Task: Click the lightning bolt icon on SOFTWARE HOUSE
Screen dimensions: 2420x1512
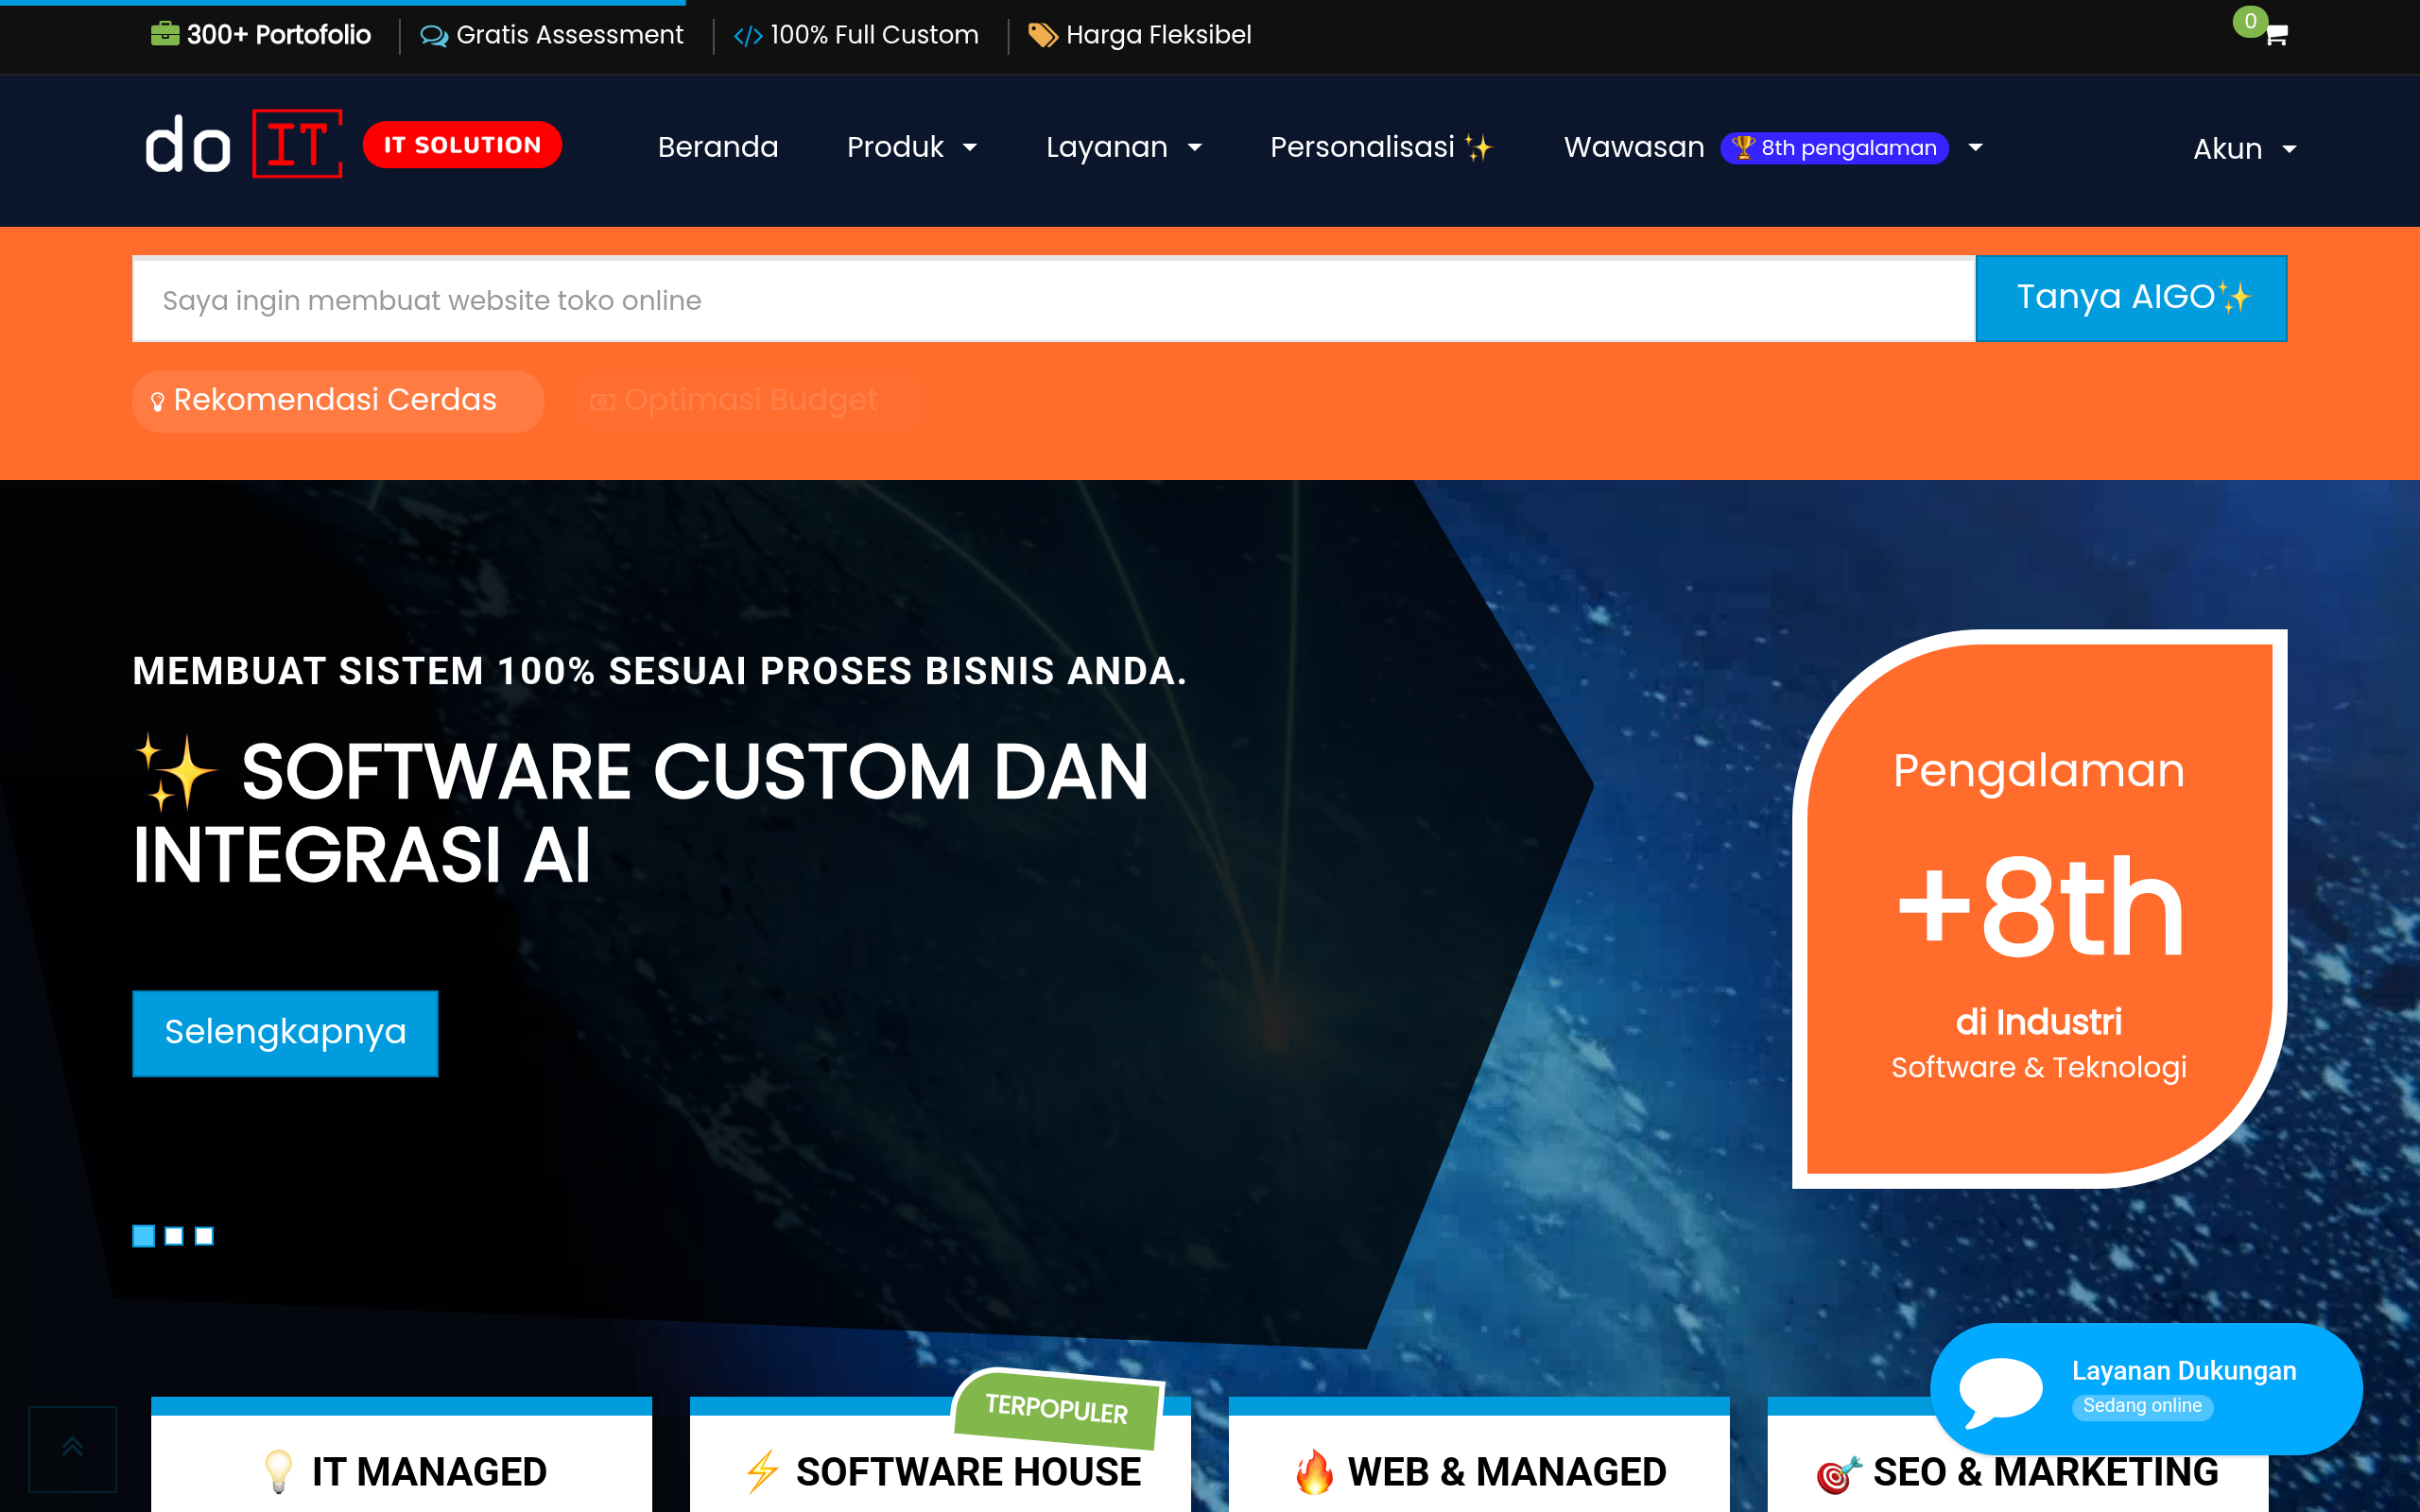Action: click(762, 1471)
